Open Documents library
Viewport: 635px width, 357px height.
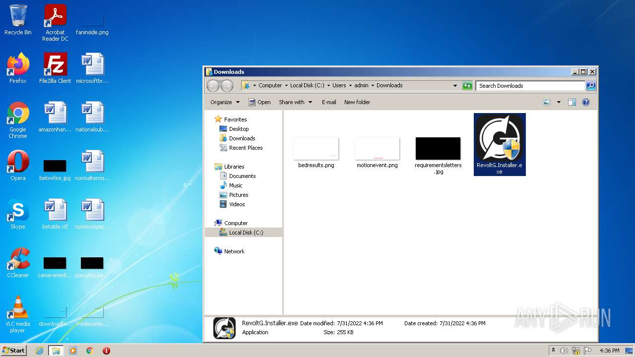click(x=242, y=176)
